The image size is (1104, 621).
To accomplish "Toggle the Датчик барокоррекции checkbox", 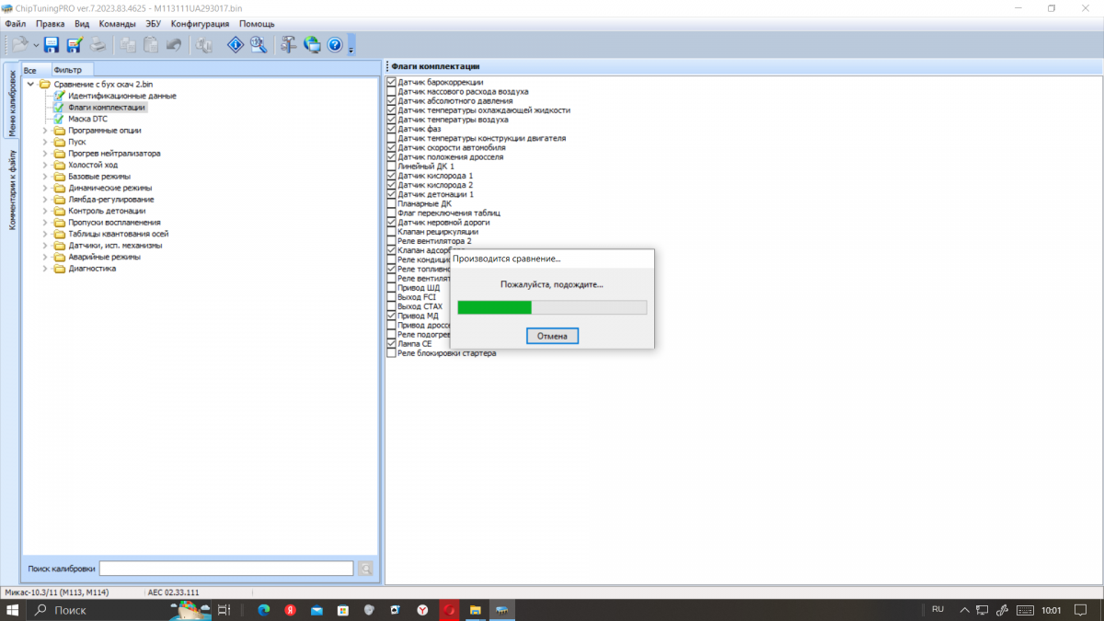I will click(x=392, y=82).
